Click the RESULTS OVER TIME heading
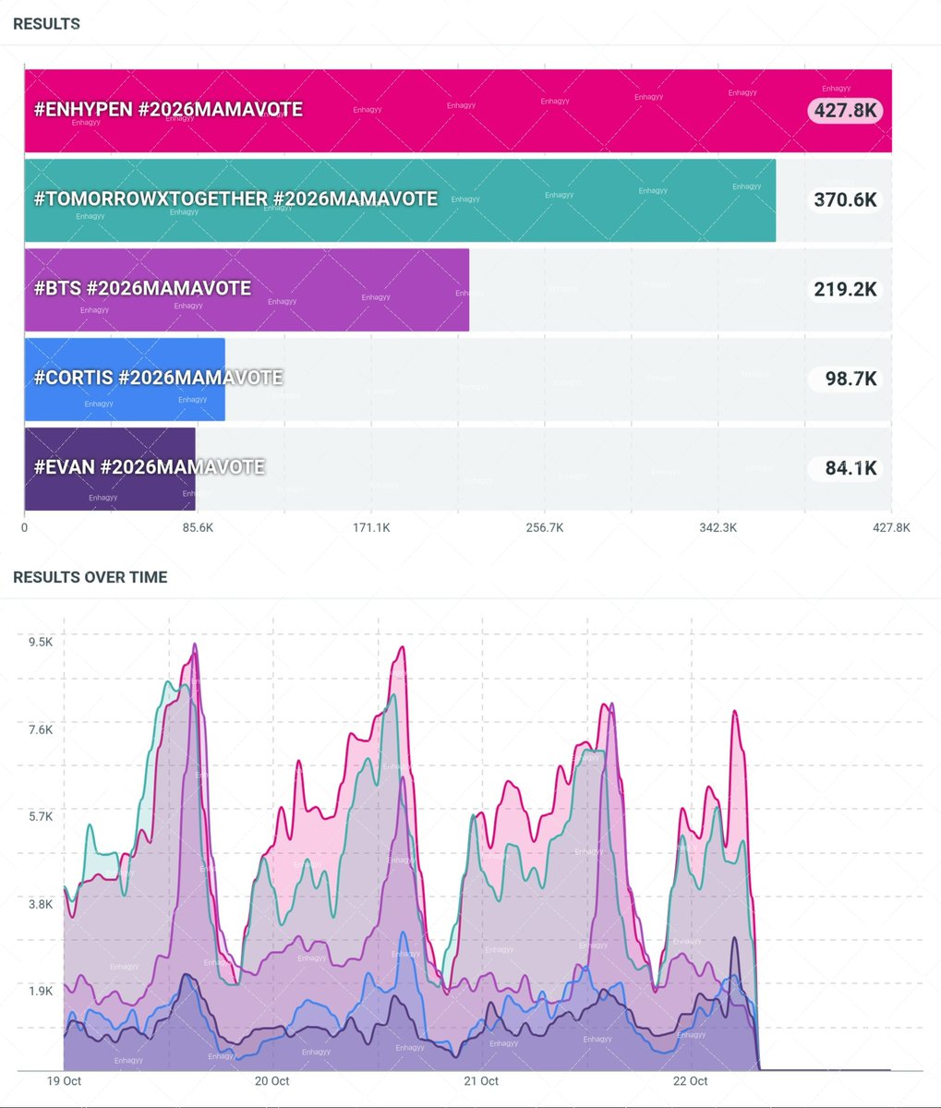 click(x=90, y=577)
